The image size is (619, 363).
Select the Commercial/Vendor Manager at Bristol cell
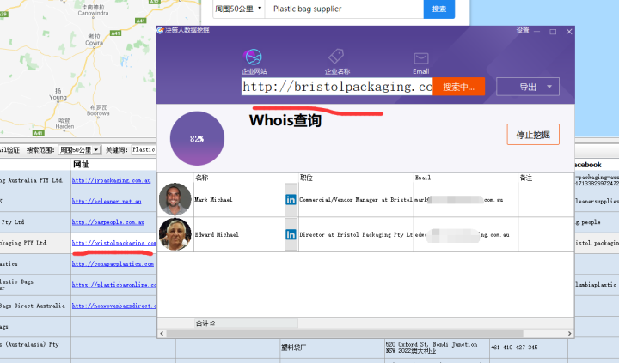coord(356,200)
